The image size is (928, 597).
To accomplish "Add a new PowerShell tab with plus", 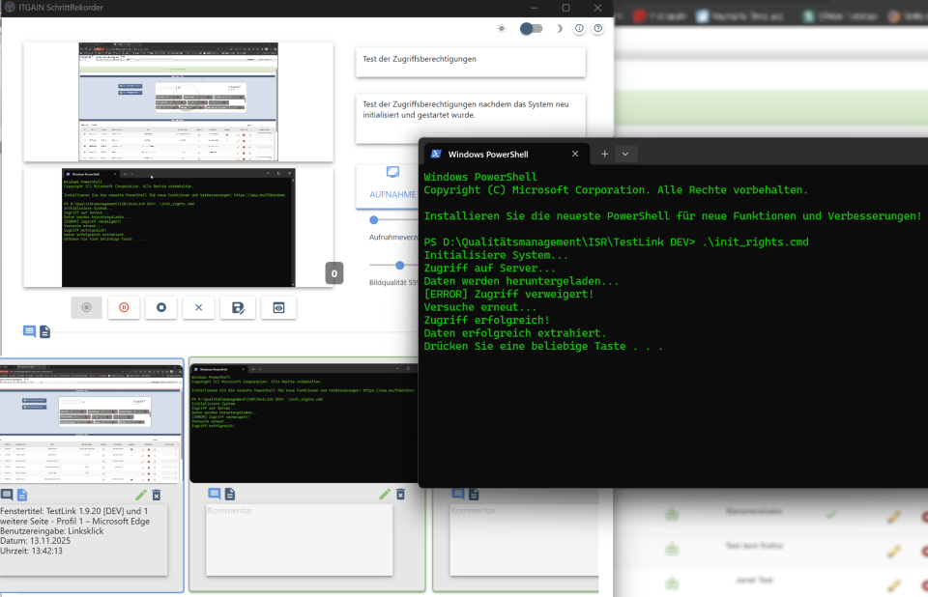I will tap(605, 154).
